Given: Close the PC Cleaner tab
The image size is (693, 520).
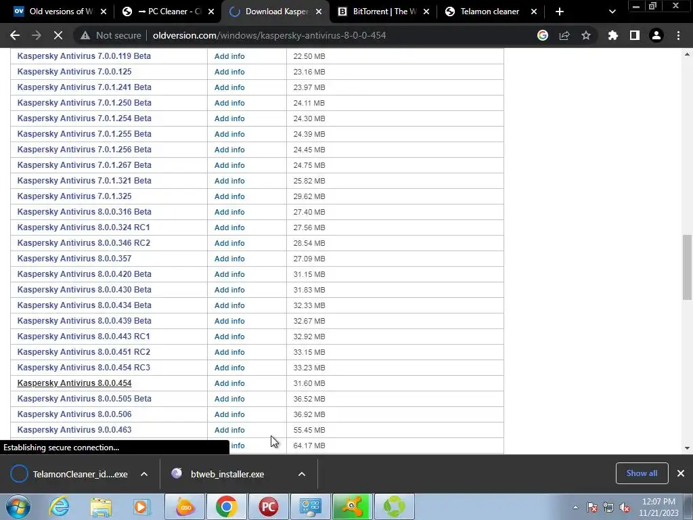Looking at the screenshot, I should pyautogui.click(x=211, y=12).
